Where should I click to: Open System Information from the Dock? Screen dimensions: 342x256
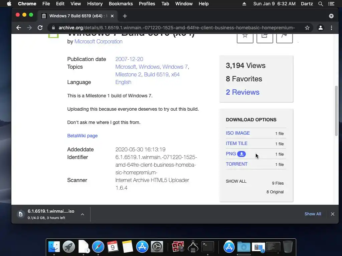tap(193, 247)
